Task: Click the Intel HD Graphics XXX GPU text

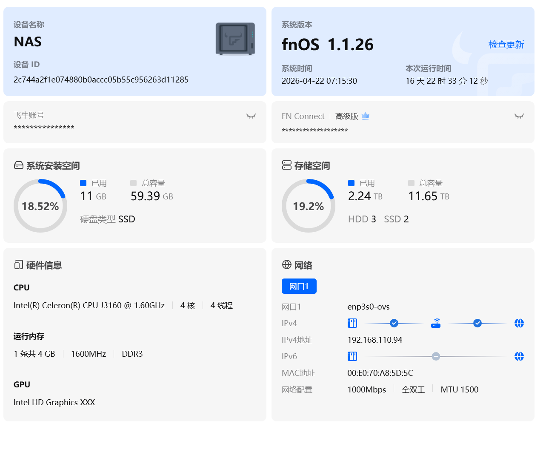Action: coord(54,402)
